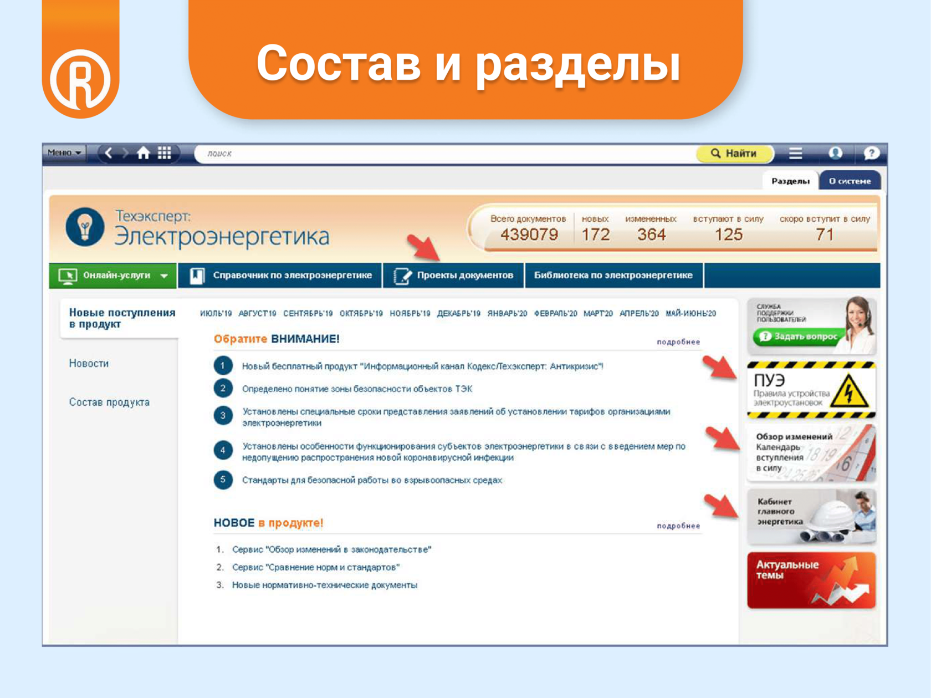Open news about сроки представления заявлений тарифов
Image resolution: width=931 pixels, height=698 pixels.
coord(456,417)
